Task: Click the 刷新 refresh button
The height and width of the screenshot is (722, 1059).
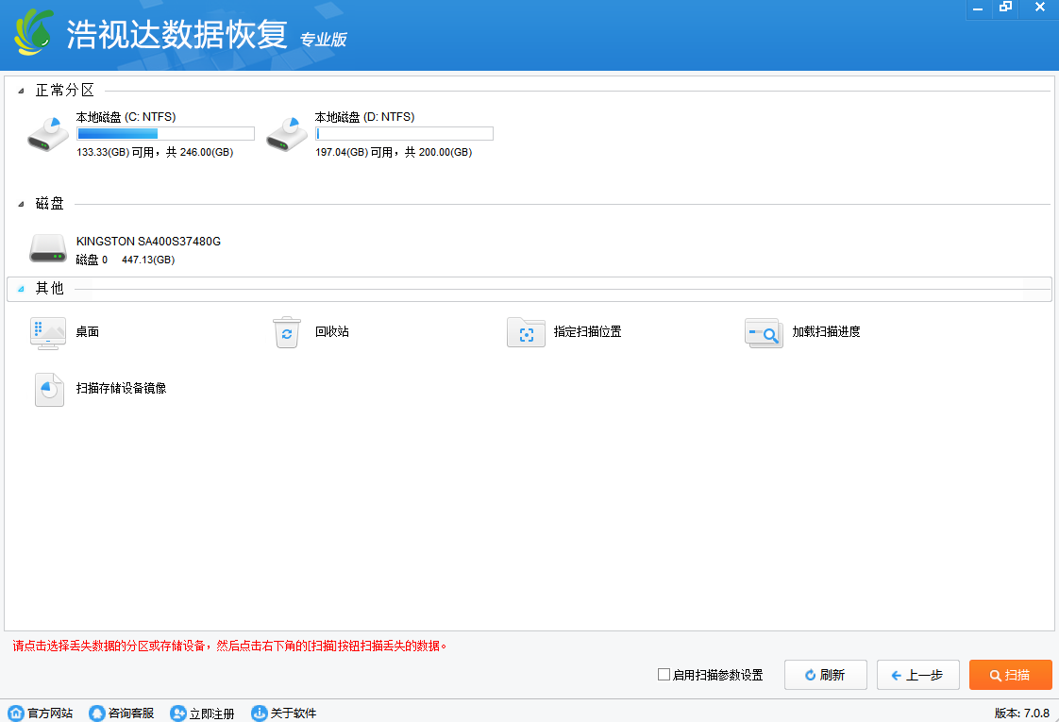Action: pyautogui.click(x=825, y=675)
